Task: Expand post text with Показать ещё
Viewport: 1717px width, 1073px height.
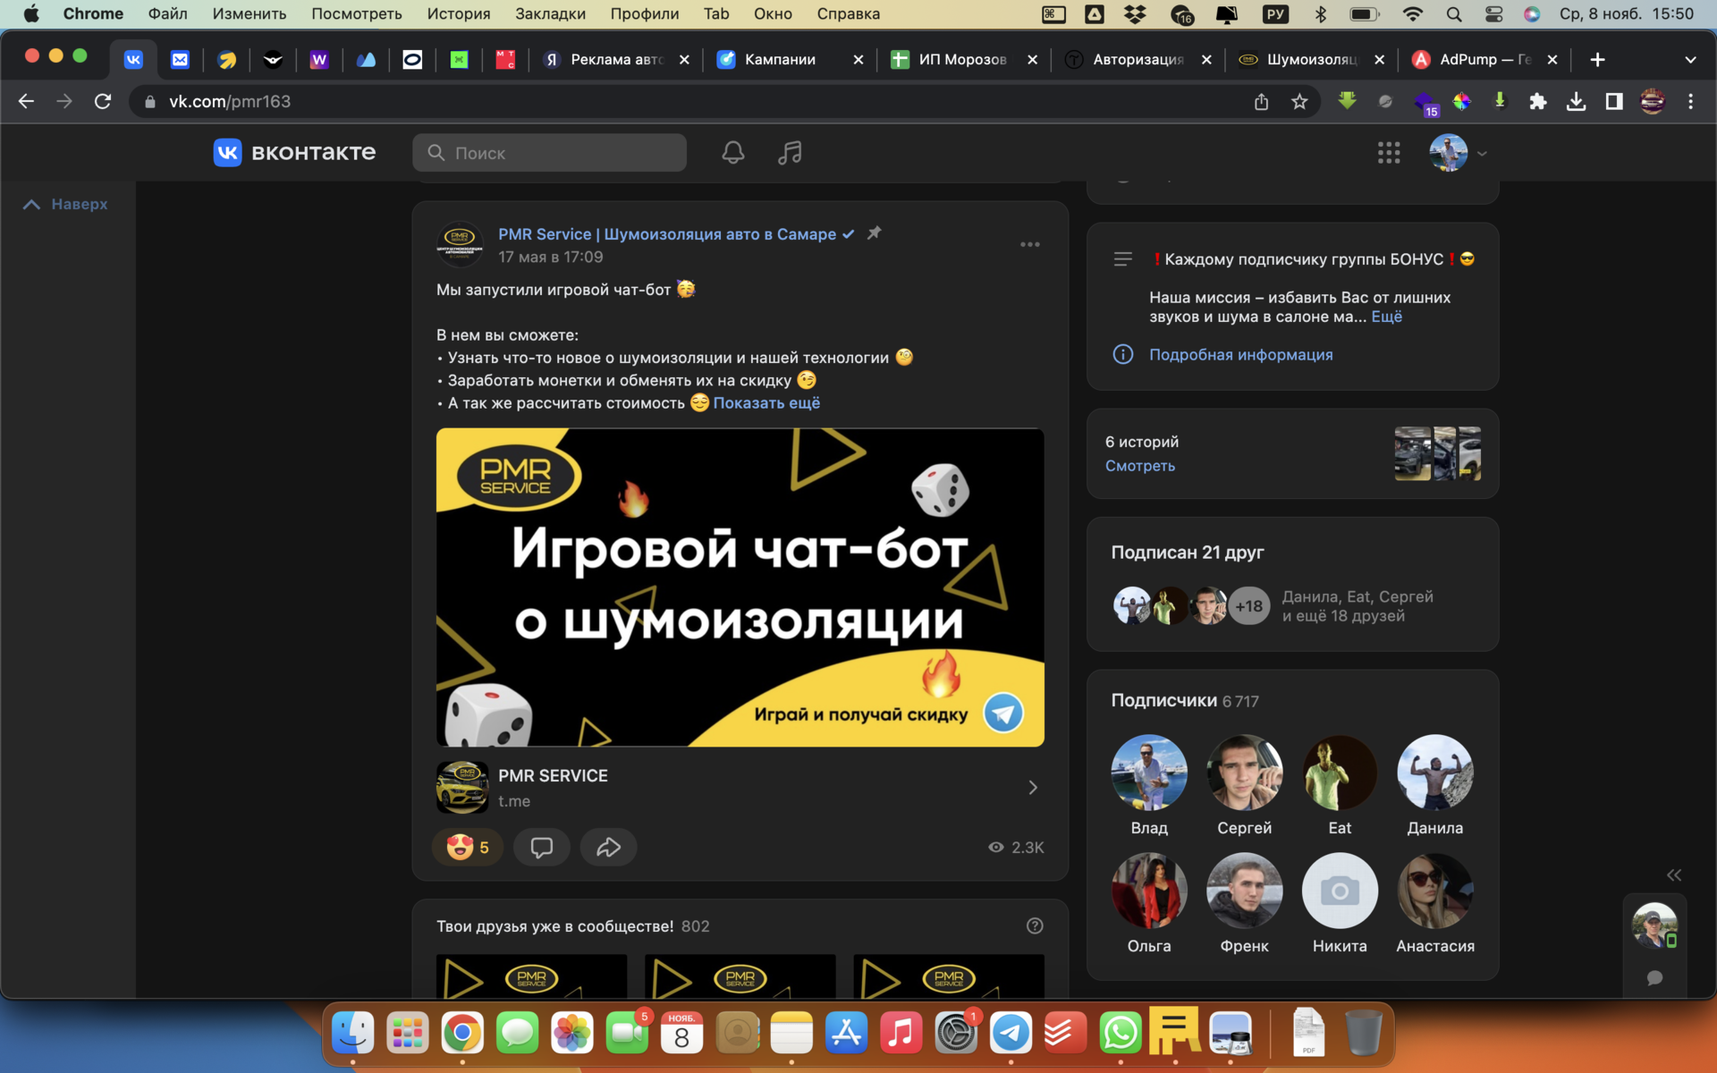Action: (x=766, y=403)
